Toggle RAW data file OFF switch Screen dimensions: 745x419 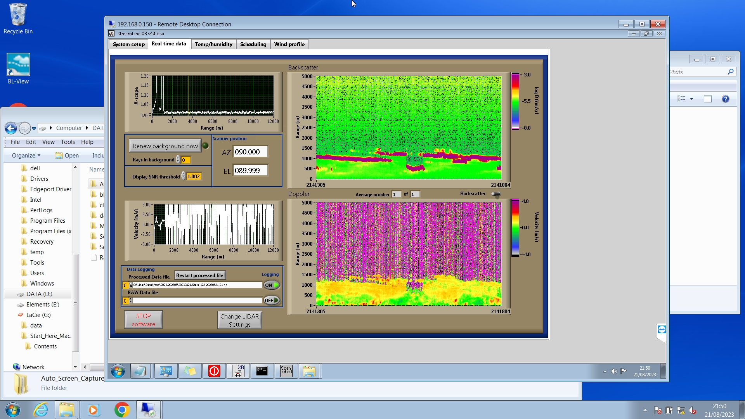tap(272, 300)
